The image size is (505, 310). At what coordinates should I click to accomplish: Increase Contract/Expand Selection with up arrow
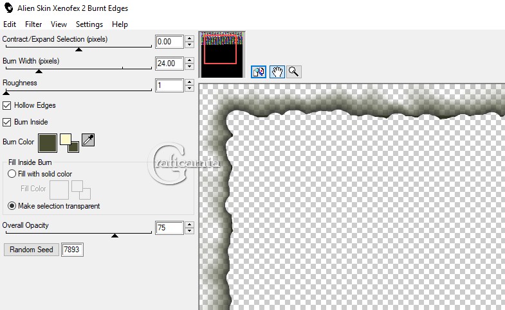click(x=190, y=39)
